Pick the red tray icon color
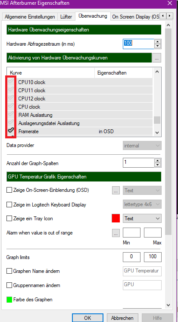This screenshot has height=322, width=178. click(x=116, y=218)
